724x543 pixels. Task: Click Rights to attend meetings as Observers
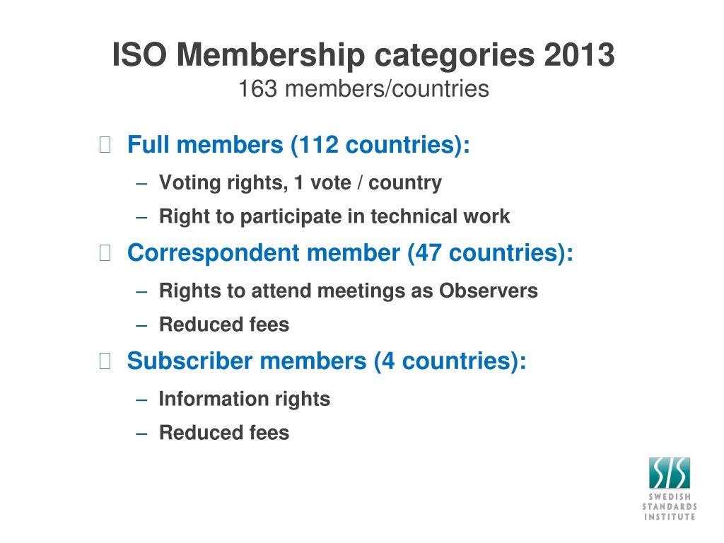348,291
